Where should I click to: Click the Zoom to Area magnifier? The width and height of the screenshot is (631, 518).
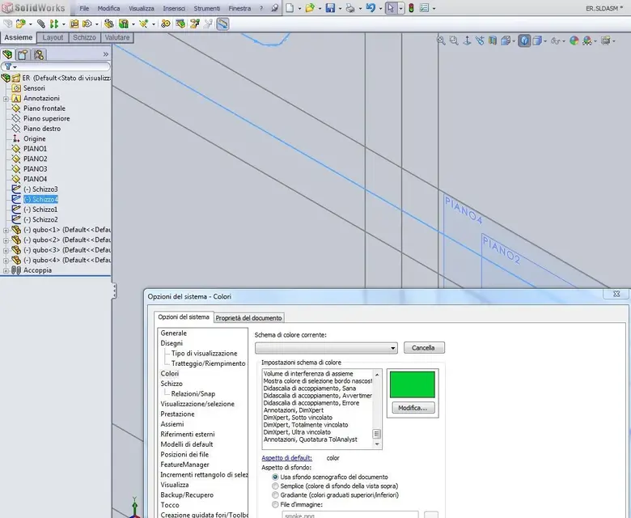pyautogui.click(x=454, y=40)
